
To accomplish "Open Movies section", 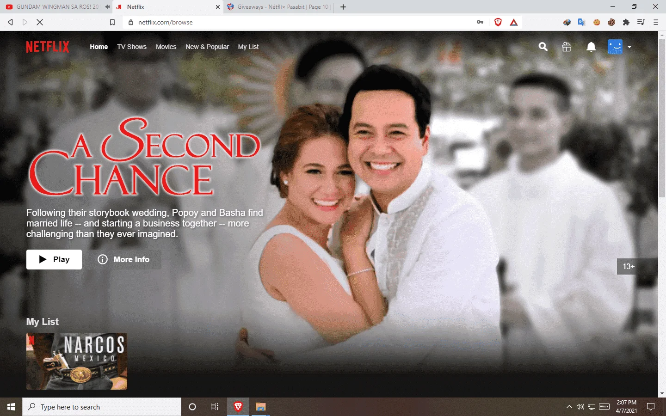I will coord(166,47).
